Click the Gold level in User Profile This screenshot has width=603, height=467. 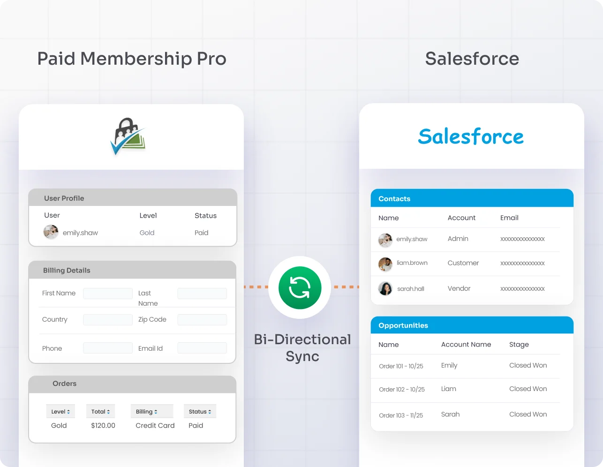coord(147,233)
